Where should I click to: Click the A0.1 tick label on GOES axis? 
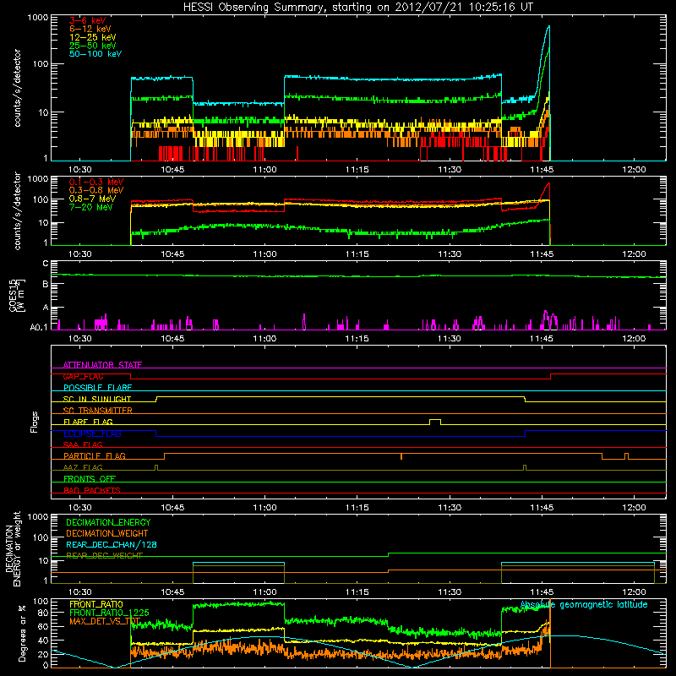(39, 327)
